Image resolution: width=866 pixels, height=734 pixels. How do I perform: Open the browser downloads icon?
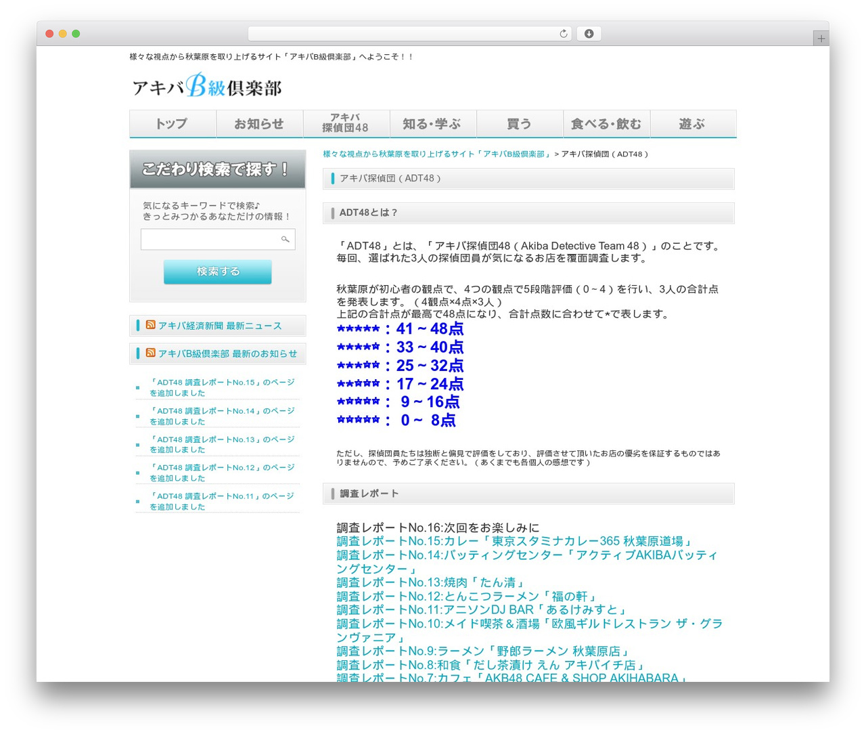coord(589,34)
